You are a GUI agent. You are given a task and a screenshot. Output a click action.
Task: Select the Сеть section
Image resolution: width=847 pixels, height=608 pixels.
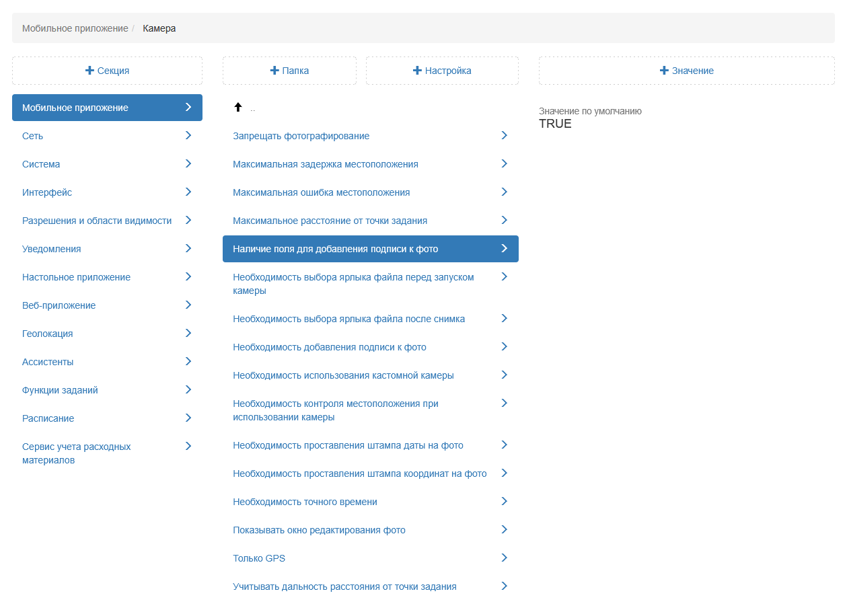pyautogui.click(x=32, y=136)
